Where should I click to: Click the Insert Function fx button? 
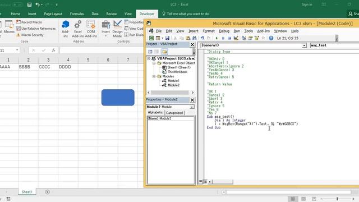click(x=53, y=50)
